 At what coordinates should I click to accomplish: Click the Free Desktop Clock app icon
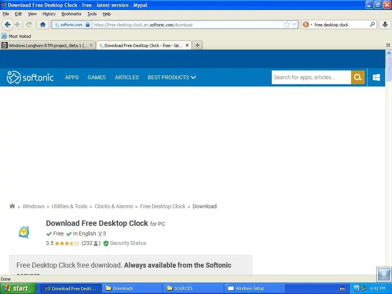(x=24, y=232)
